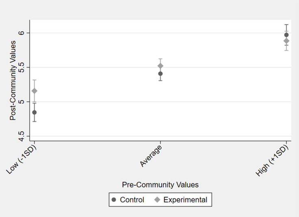Viewport: 299px width, 217px height.
Task: Click the Control circle marker at High (+1SD)
Action: pos(286,35)
